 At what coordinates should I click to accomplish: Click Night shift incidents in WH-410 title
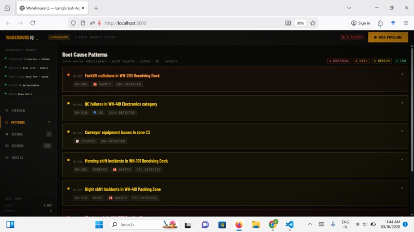coord(123,189)
